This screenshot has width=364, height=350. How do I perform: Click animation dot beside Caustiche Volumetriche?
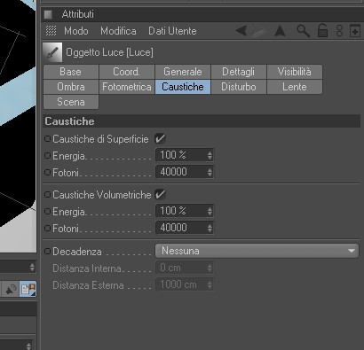47,194
